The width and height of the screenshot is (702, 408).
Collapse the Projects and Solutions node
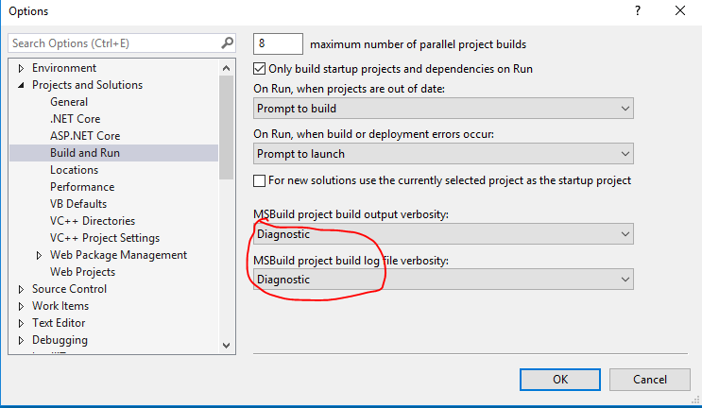coord(21,85)
